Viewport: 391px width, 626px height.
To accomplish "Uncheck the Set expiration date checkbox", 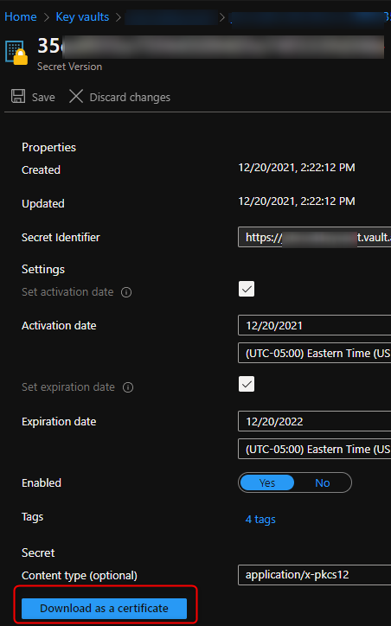I will pos(247,384).
